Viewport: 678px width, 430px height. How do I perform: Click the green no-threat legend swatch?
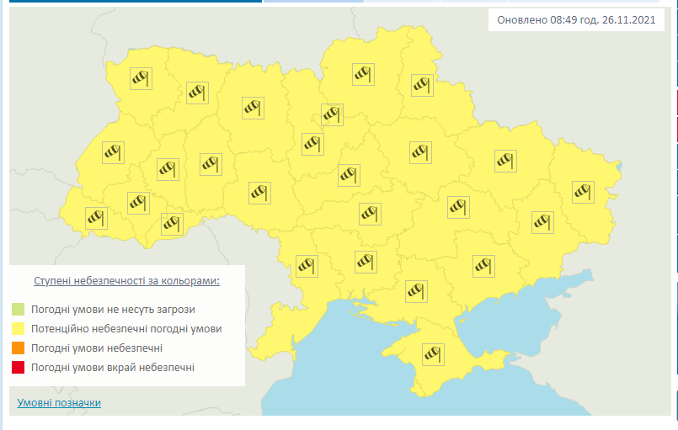point(19,310)
